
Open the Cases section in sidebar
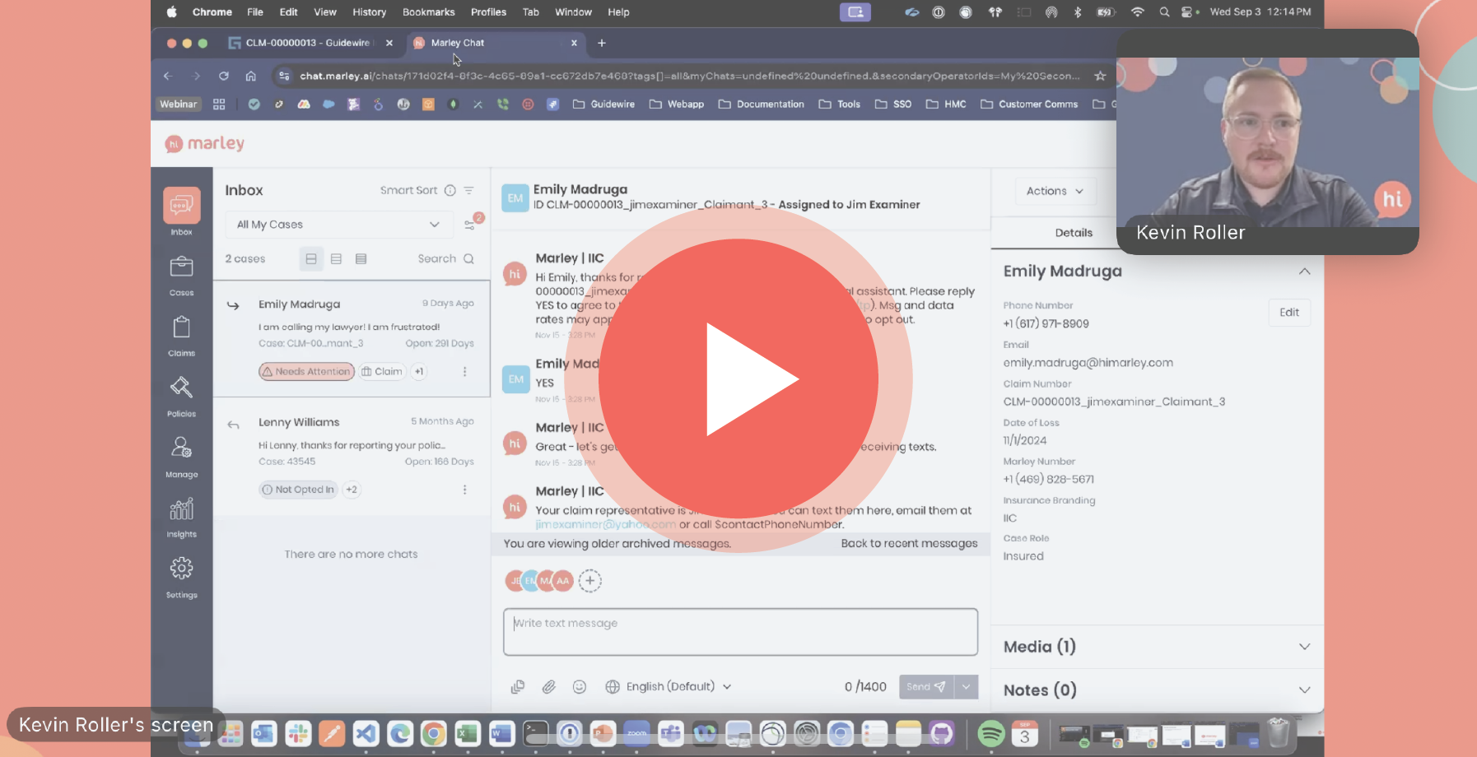(181, 274)
